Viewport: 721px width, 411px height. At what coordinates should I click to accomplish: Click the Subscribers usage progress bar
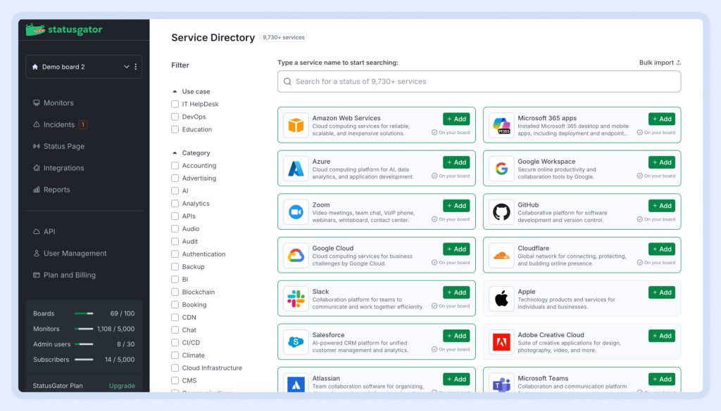point(84,360)
